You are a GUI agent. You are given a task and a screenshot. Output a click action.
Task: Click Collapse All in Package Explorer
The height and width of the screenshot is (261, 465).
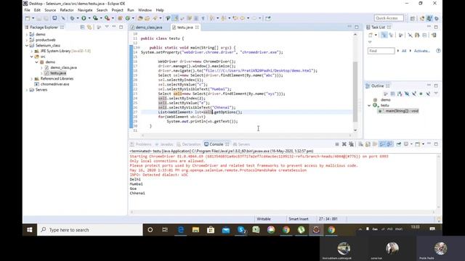pyautogui.click(x=82, y=28)
